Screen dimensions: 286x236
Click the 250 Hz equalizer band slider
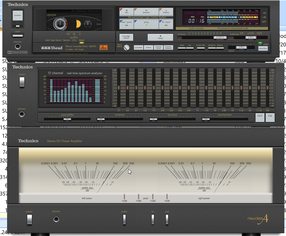(x=162, y=88)
